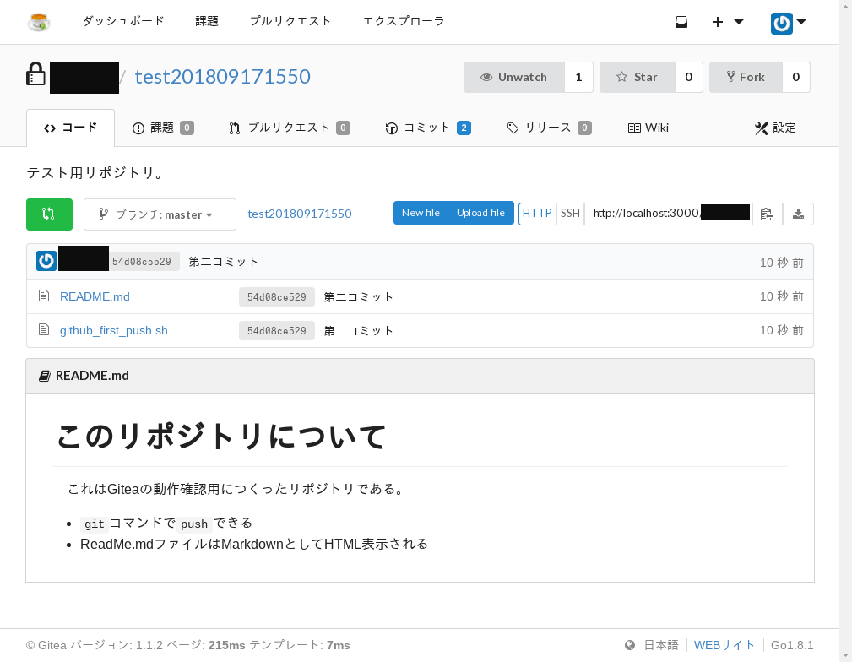Open 課題 in the top navigation bar
This screenshot has height=662, width=852.
tap(207, 21)
